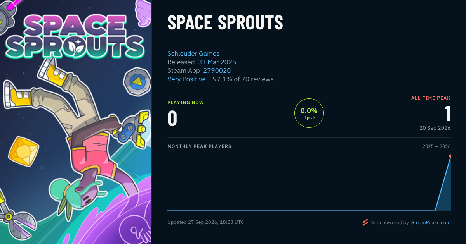This screenshot has height=244, width=466.
Task: Click the Space Sprouts cover art
Action: point(76,122)
